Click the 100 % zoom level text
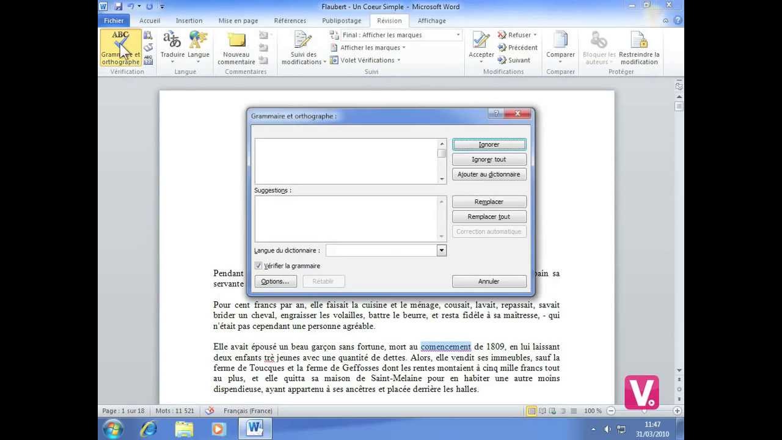 click(x=593, y=411)
